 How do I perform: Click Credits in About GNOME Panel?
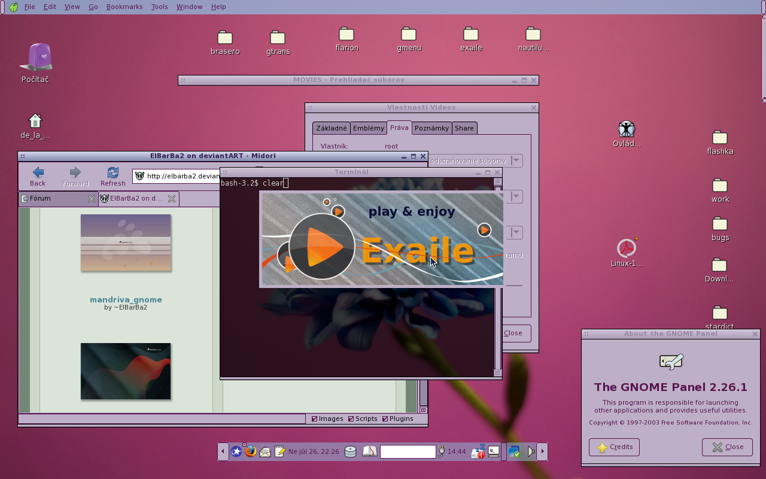(x=614, y=447)
